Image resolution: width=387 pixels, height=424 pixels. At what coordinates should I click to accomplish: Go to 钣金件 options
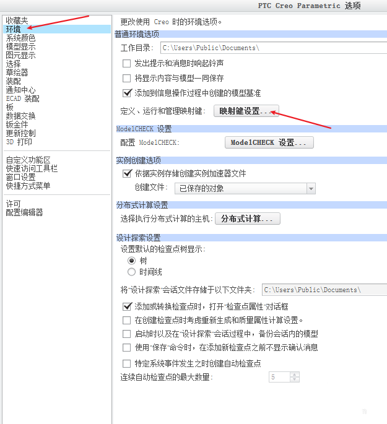pos(17,124)
